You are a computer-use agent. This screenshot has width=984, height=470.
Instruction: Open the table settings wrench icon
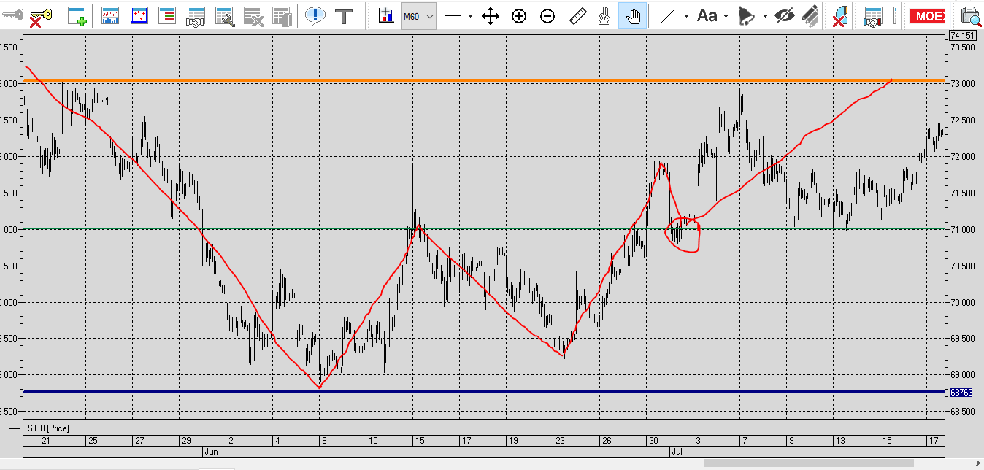point(224,16)
